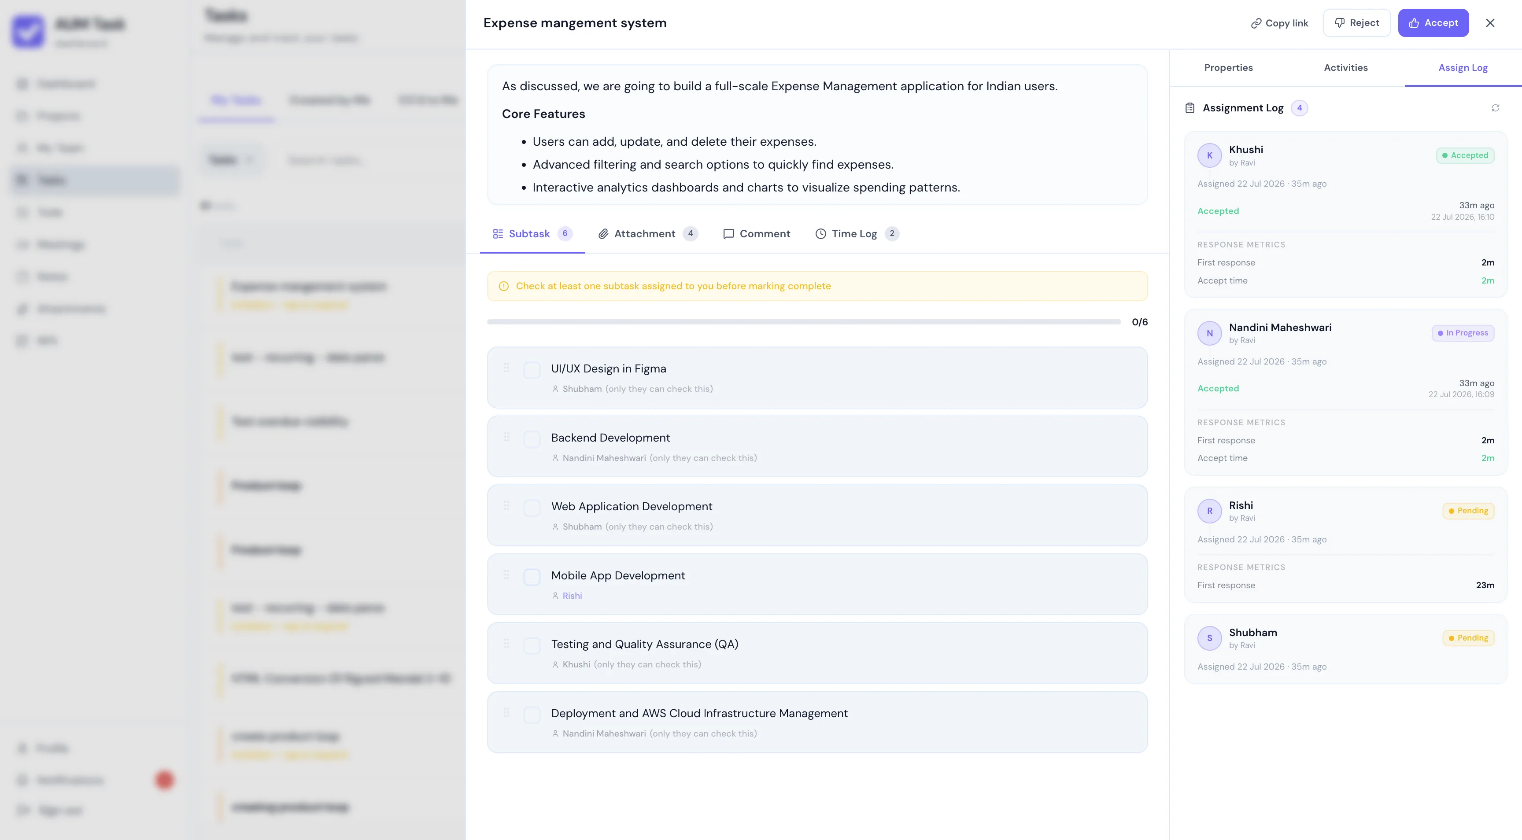The image size is (1522, 840).
Task: Accept the task
Action: 1433,23
